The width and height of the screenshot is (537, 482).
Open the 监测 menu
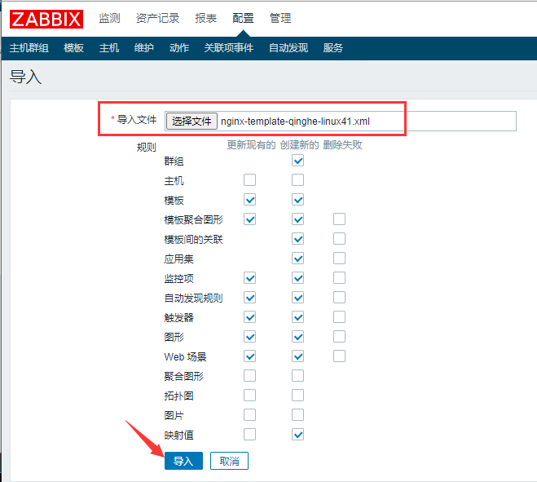109,18
